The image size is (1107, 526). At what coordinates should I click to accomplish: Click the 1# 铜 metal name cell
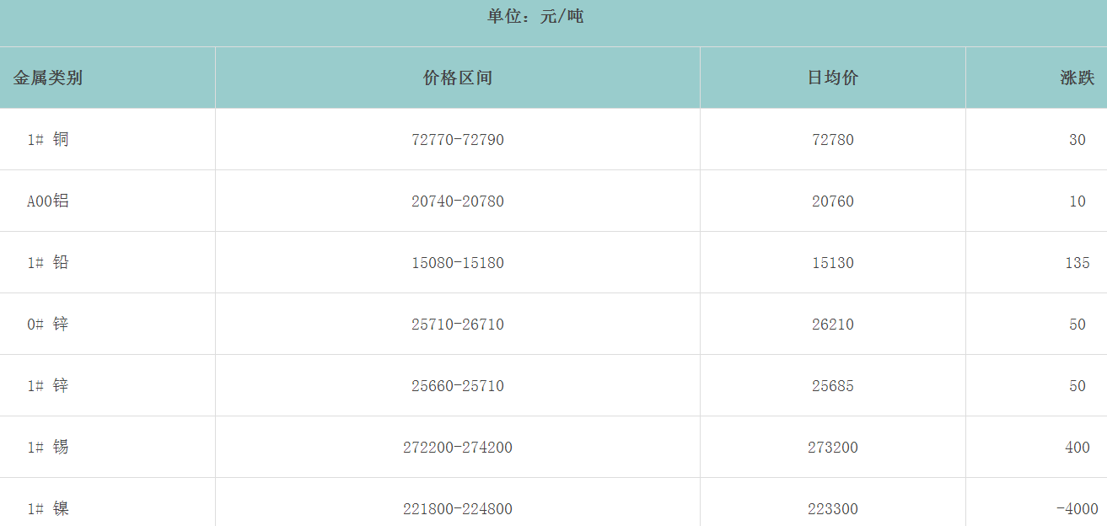(48, 140)
